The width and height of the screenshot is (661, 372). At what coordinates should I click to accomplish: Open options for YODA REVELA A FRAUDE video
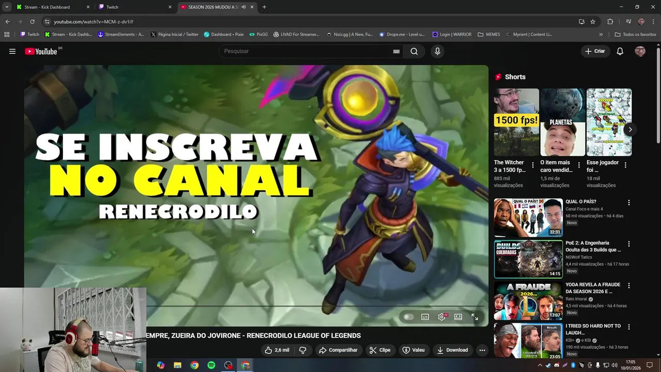pos(628,285)
